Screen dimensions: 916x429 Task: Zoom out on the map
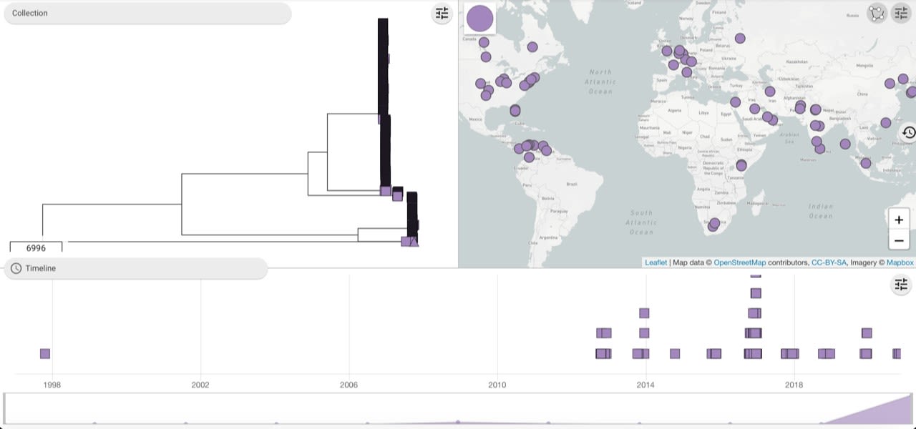click(x=899, y=240)
